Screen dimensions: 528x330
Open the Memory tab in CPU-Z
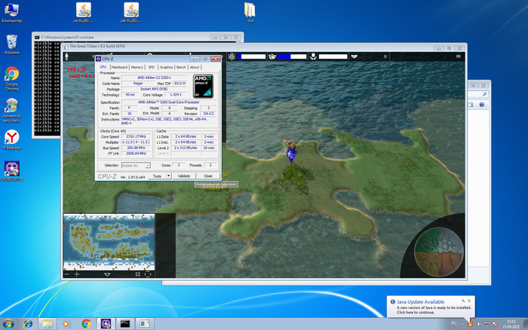point(137,67)
